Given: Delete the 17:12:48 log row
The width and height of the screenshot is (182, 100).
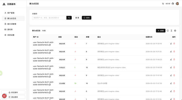Looking at the screenshot, I should click(174, 91).
